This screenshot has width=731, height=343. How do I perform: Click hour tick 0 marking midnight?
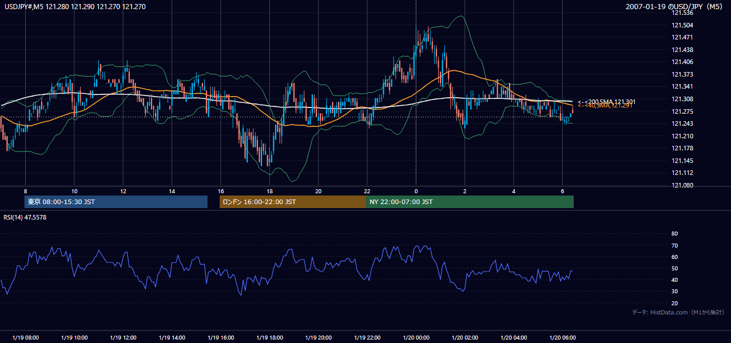pos(416,191)
